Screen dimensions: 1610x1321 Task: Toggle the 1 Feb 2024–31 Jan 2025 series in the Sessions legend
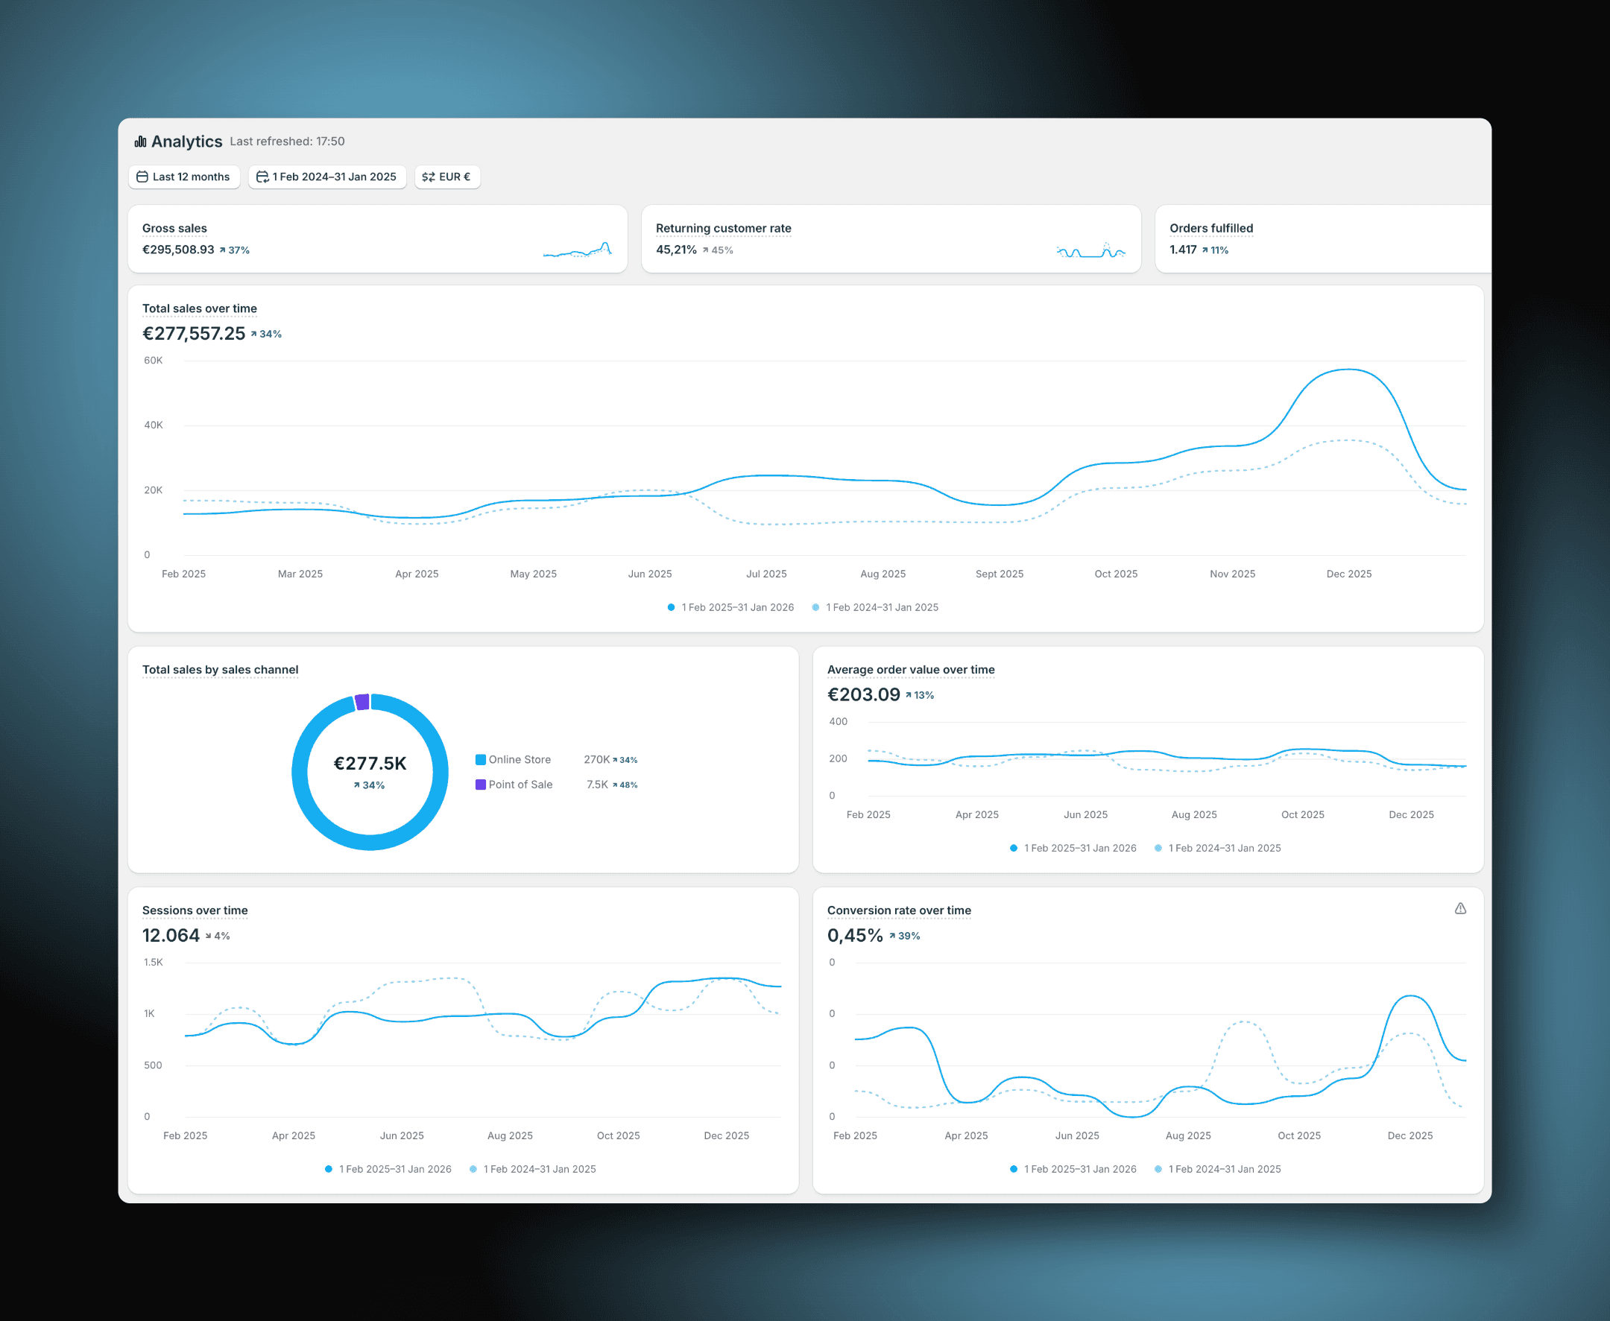pos(533,1169)
